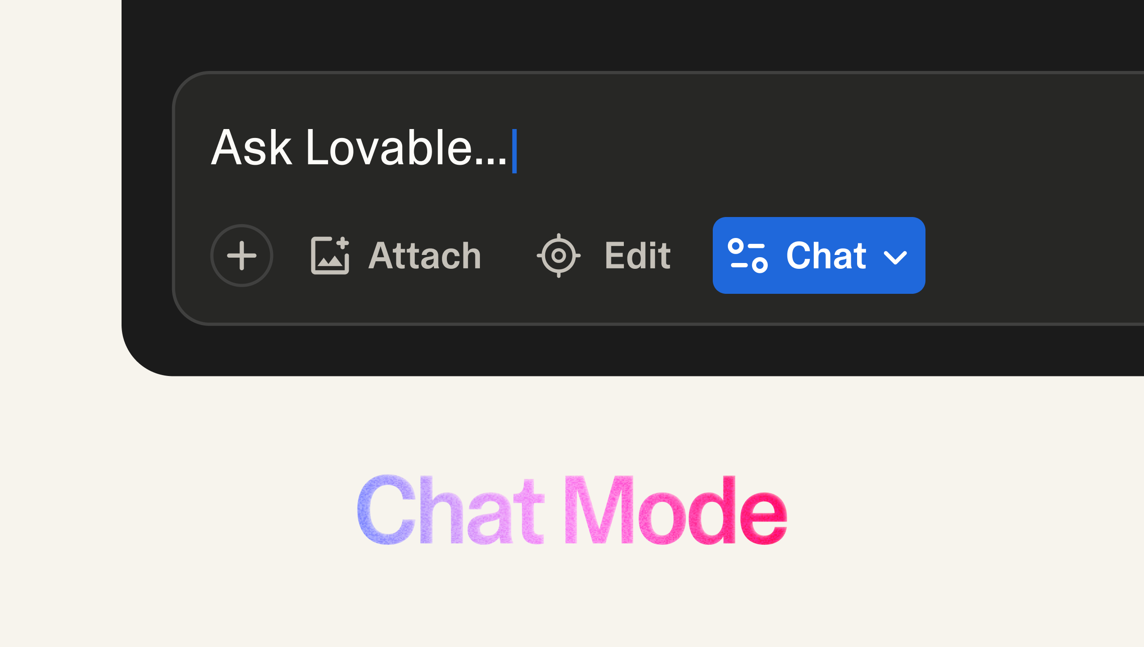Click the word Lovable in the placeholder

coord(389,147)
